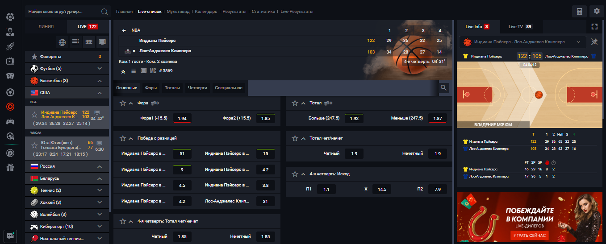Image resolution: width=606 pixels, height=244 pixels.
Task: Click the ИГРАТЬ СЕЙЧАС banner button
Action: click(529, 235)
